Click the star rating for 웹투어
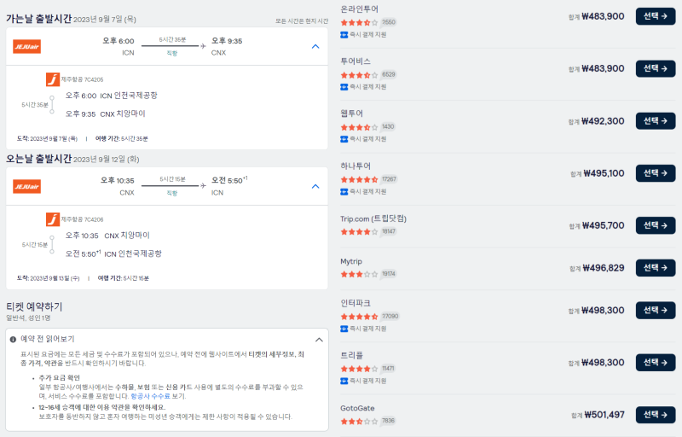Screen dimensions: 682x437 (359, 127)
